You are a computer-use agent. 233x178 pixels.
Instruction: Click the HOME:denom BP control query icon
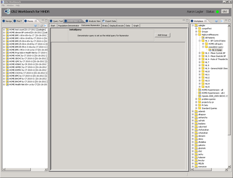point(7,33)
